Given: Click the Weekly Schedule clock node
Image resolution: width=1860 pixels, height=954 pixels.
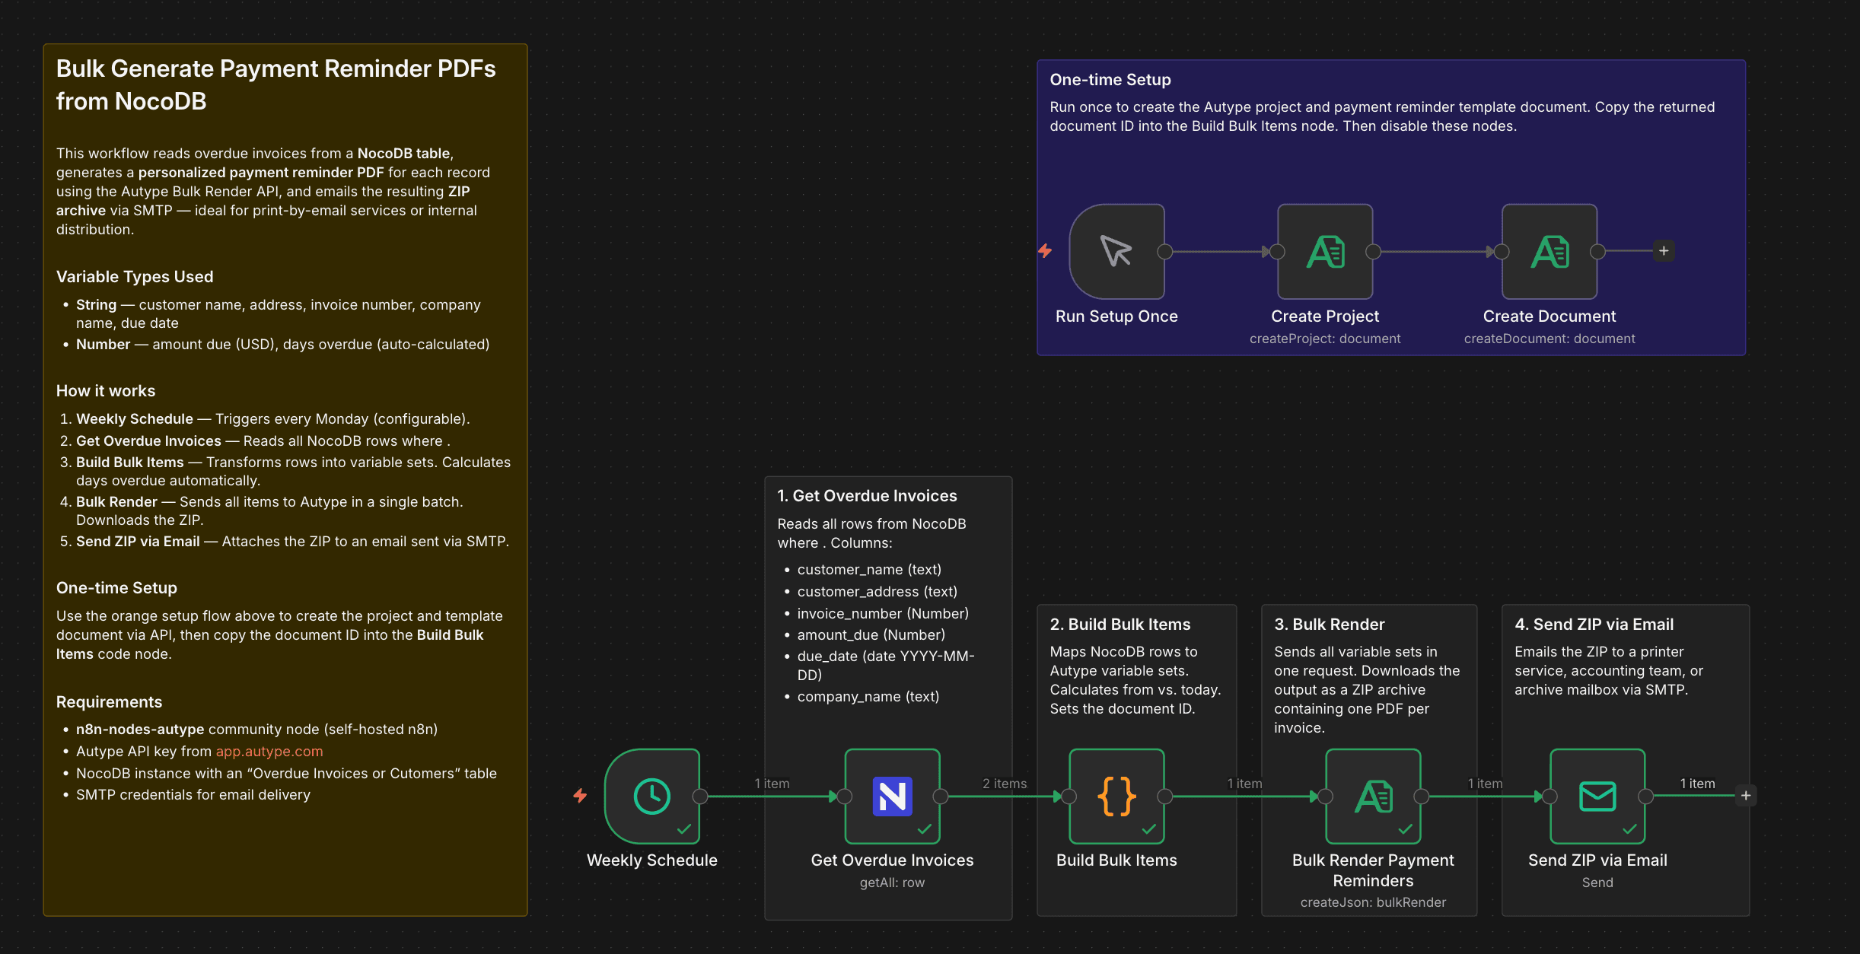Looking at the screenshot, I should click(x=651, y=796).
